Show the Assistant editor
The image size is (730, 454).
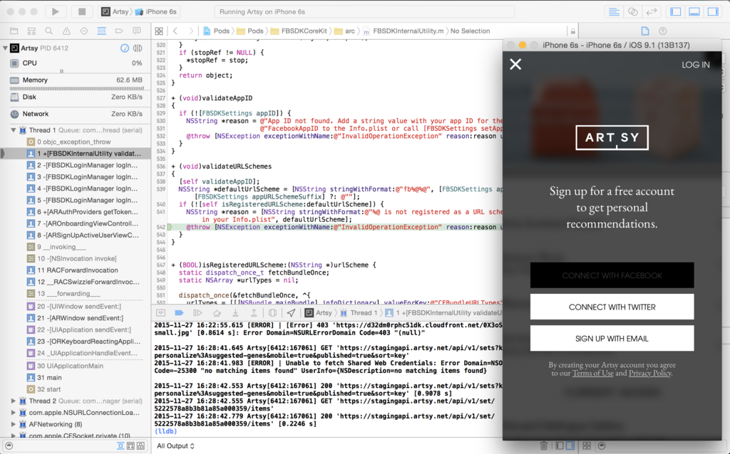633,11
